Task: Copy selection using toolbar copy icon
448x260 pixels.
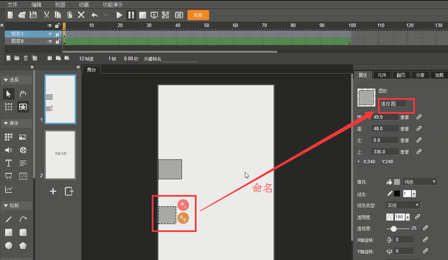Action: click(x=58, y=15)
